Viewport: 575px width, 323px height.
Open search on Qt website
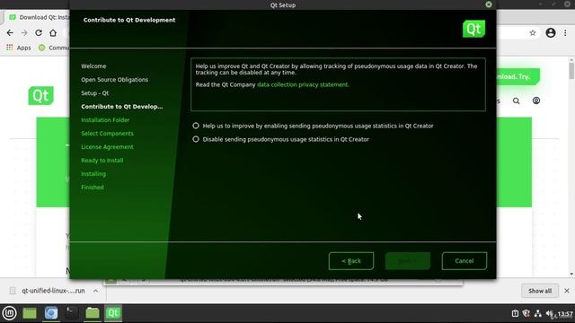[516, 100]
